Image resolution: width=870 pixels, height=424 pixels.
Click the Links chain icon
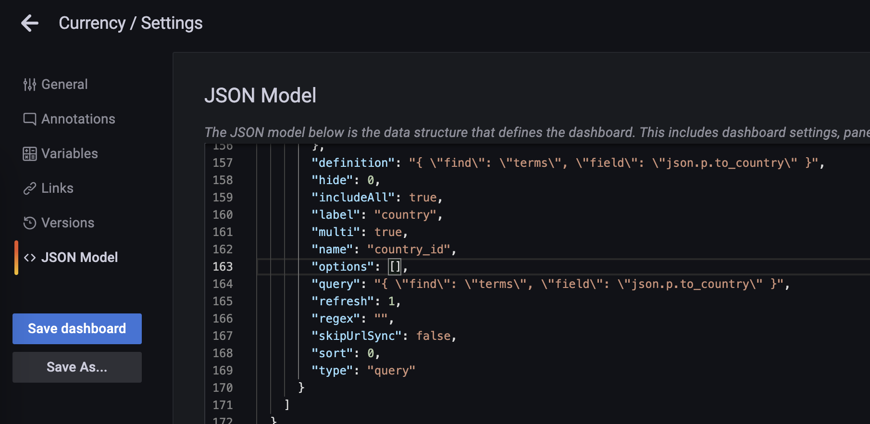30,188
